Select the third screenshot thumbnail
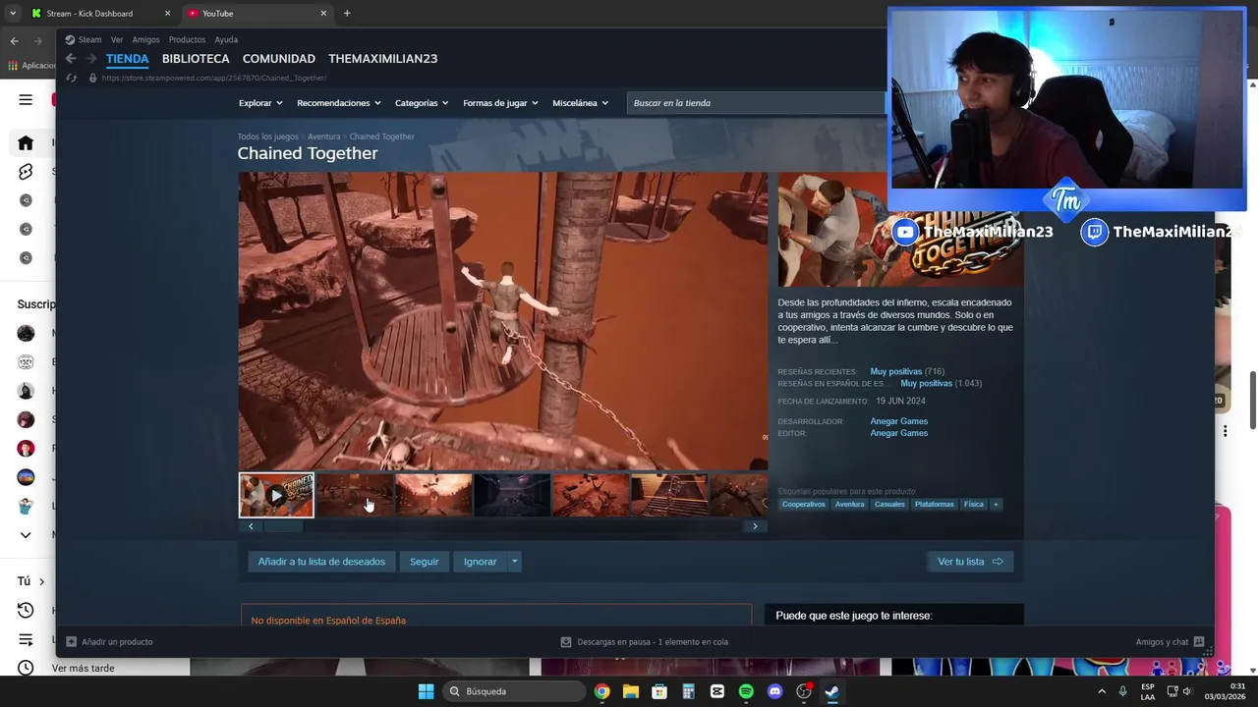1258x707 pixels. click(x=433, y=495)
